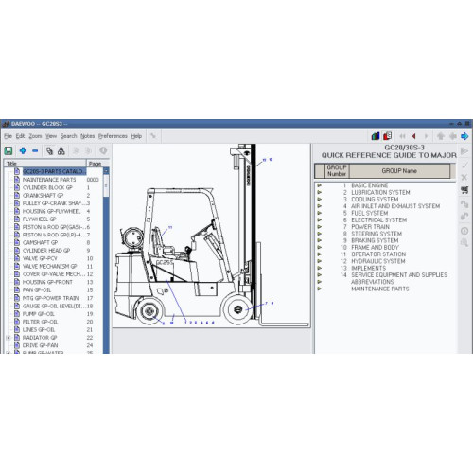Click ABBREVIATIONS entry in group list
The image size is (473, 473).
[373, 282]
